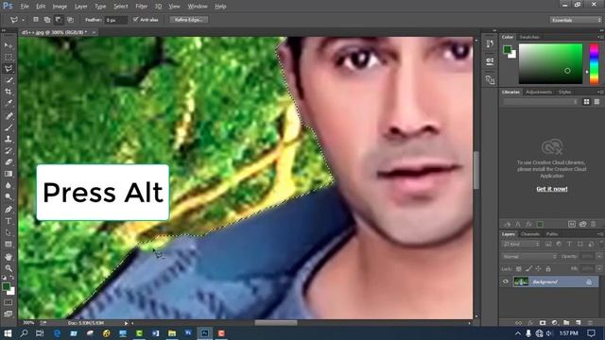Open the Fill dropdown arrow
605x340 pixels.
coord(599,268)
